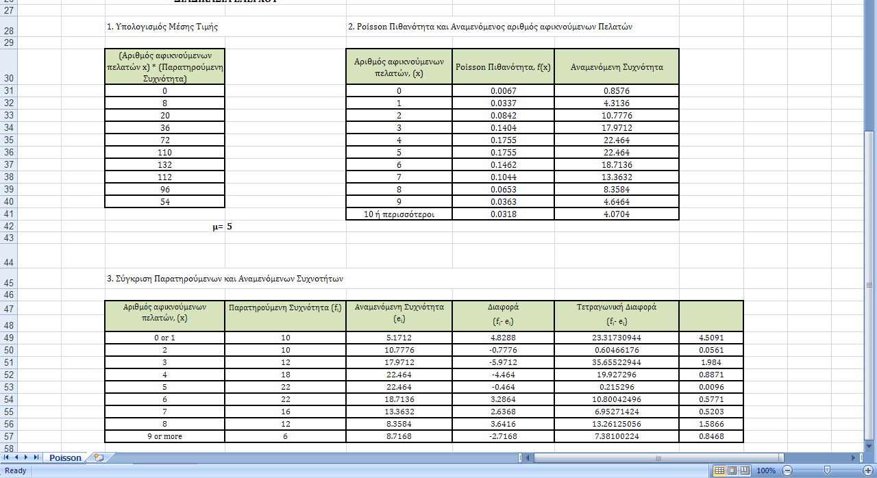Select probability cell 0.1462
Image resolution: width=877 pixels, height=478 pixels.
(x=504, y=165)
